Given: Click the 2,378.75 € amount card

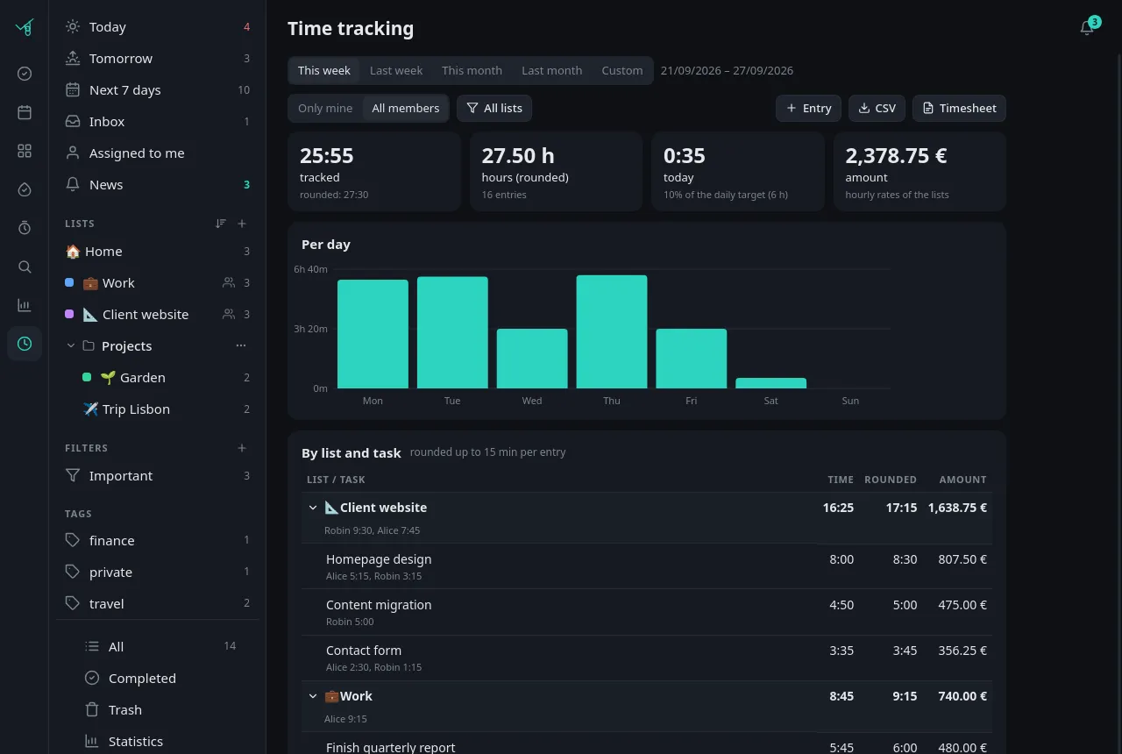Looking at the screenshot, I should pos(920,172).
